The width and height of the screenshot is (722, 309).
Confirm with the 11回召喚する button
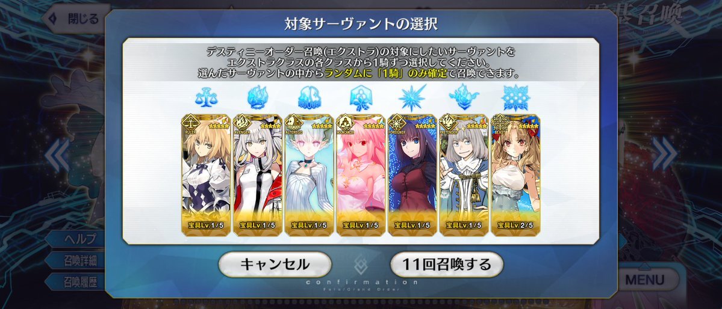447,265
